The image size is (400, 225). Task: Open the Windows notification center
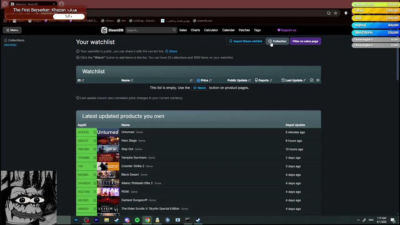pos(393,220)
